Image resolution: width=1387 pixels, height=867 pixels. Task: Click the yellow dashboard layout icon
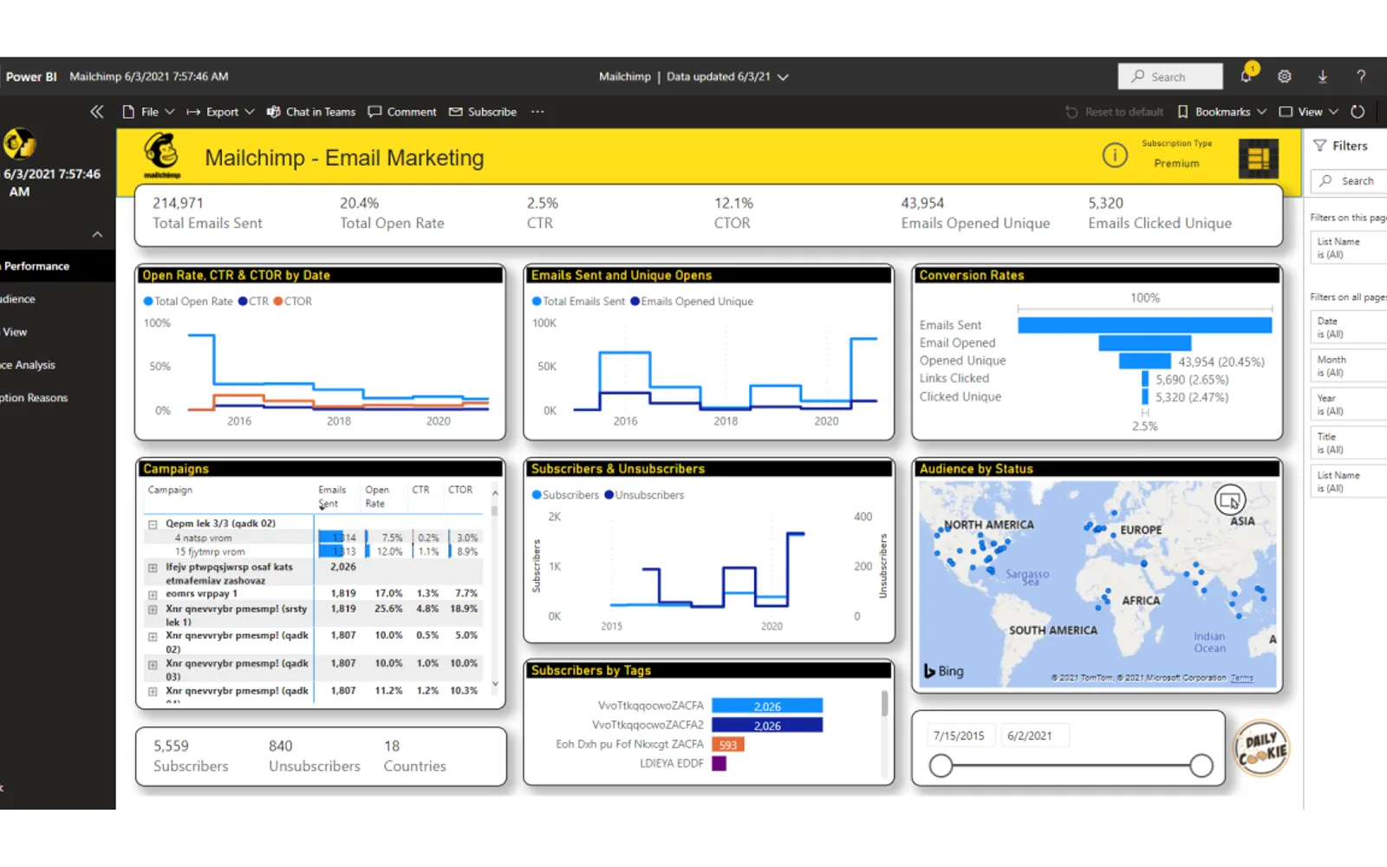coord(1258,159)
